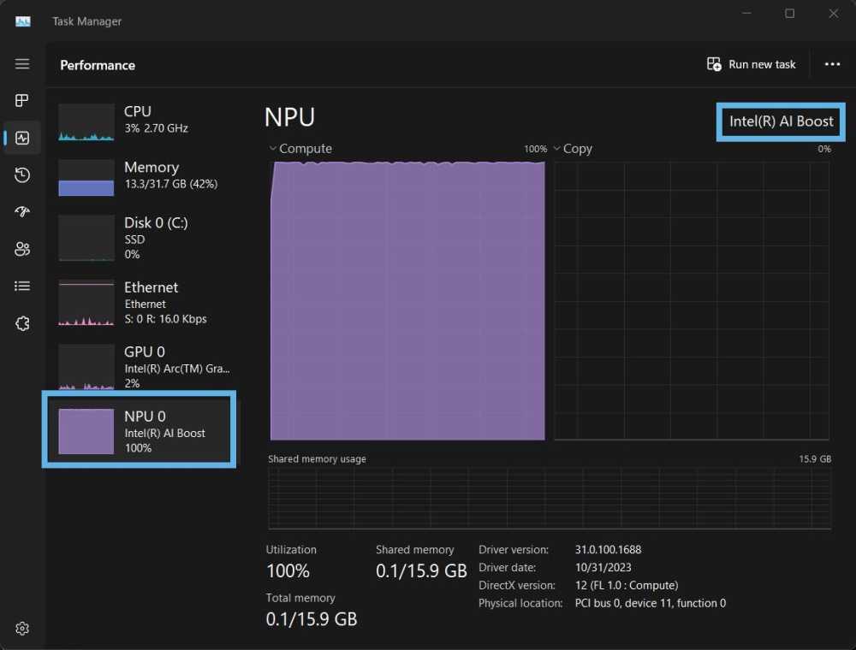Collapse the Compute graph section
The image size is (856, 650).
[x=272, y=148]
